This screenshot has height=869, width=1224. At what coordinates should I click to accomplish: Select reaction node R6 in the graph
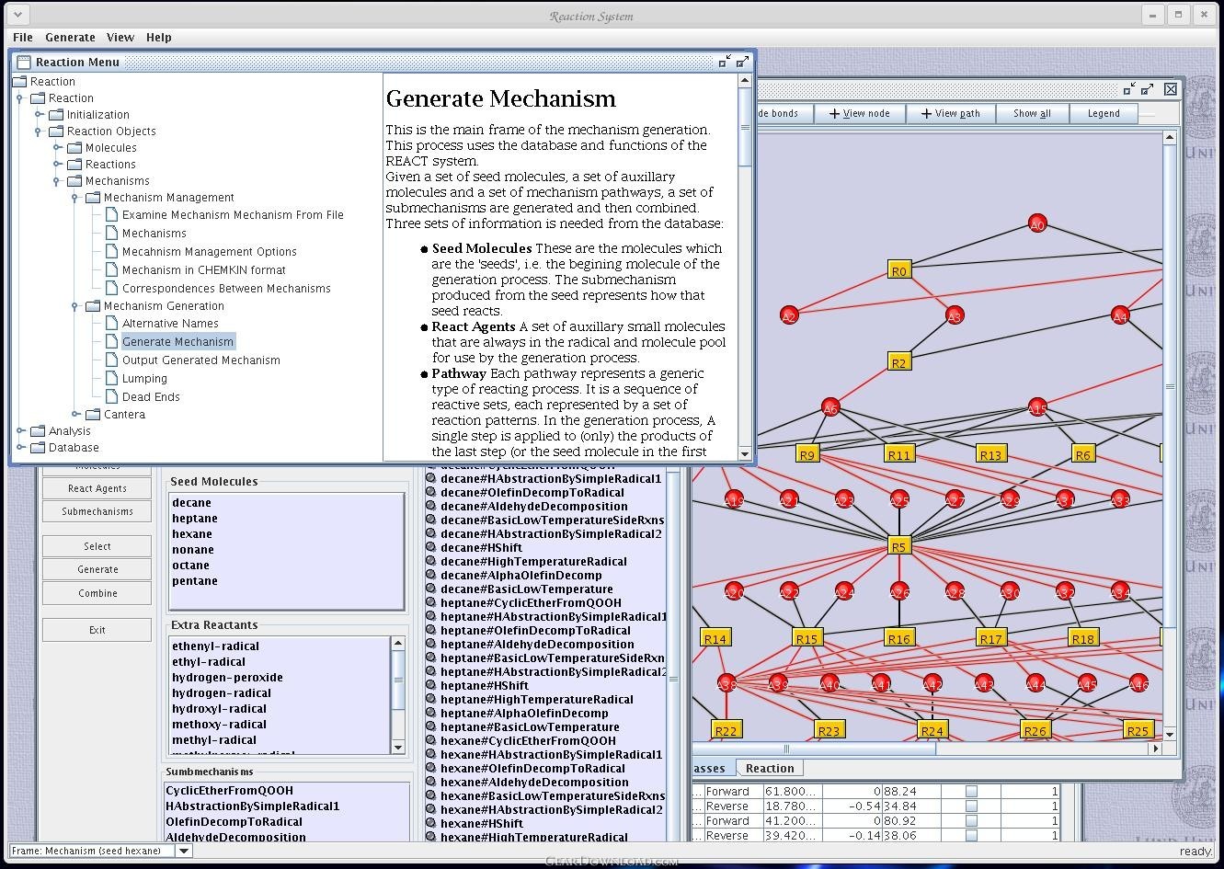pos(1082,454)
